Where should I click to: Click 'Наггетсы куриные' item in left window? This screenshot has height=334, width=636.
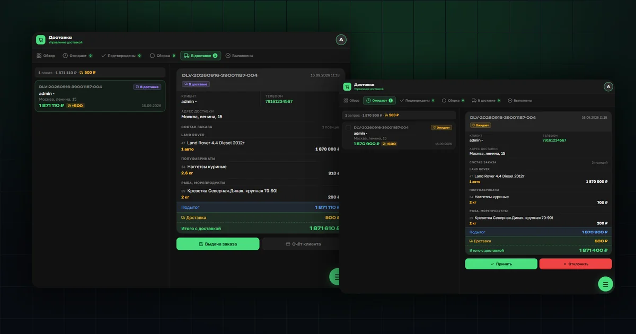[207, 166]
